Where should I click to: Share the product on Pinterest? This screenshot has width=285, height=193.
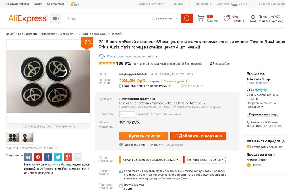coord(38,157)
